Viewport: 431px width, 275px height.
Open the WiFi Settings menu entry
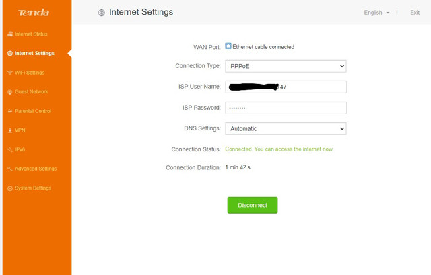[x=30, y=73]
